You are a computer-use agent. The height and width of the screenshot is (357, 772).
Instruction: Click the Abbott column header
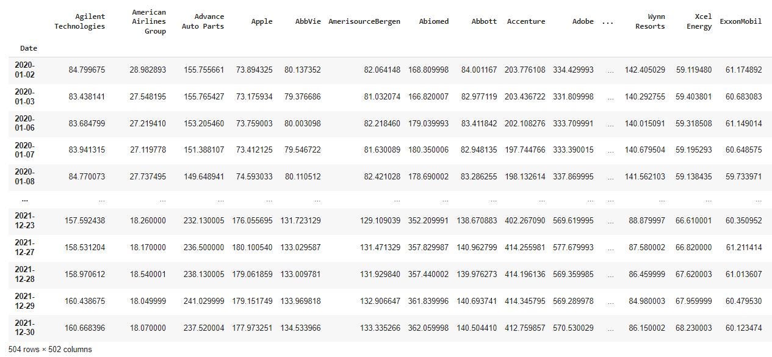[x=483, y=21]
